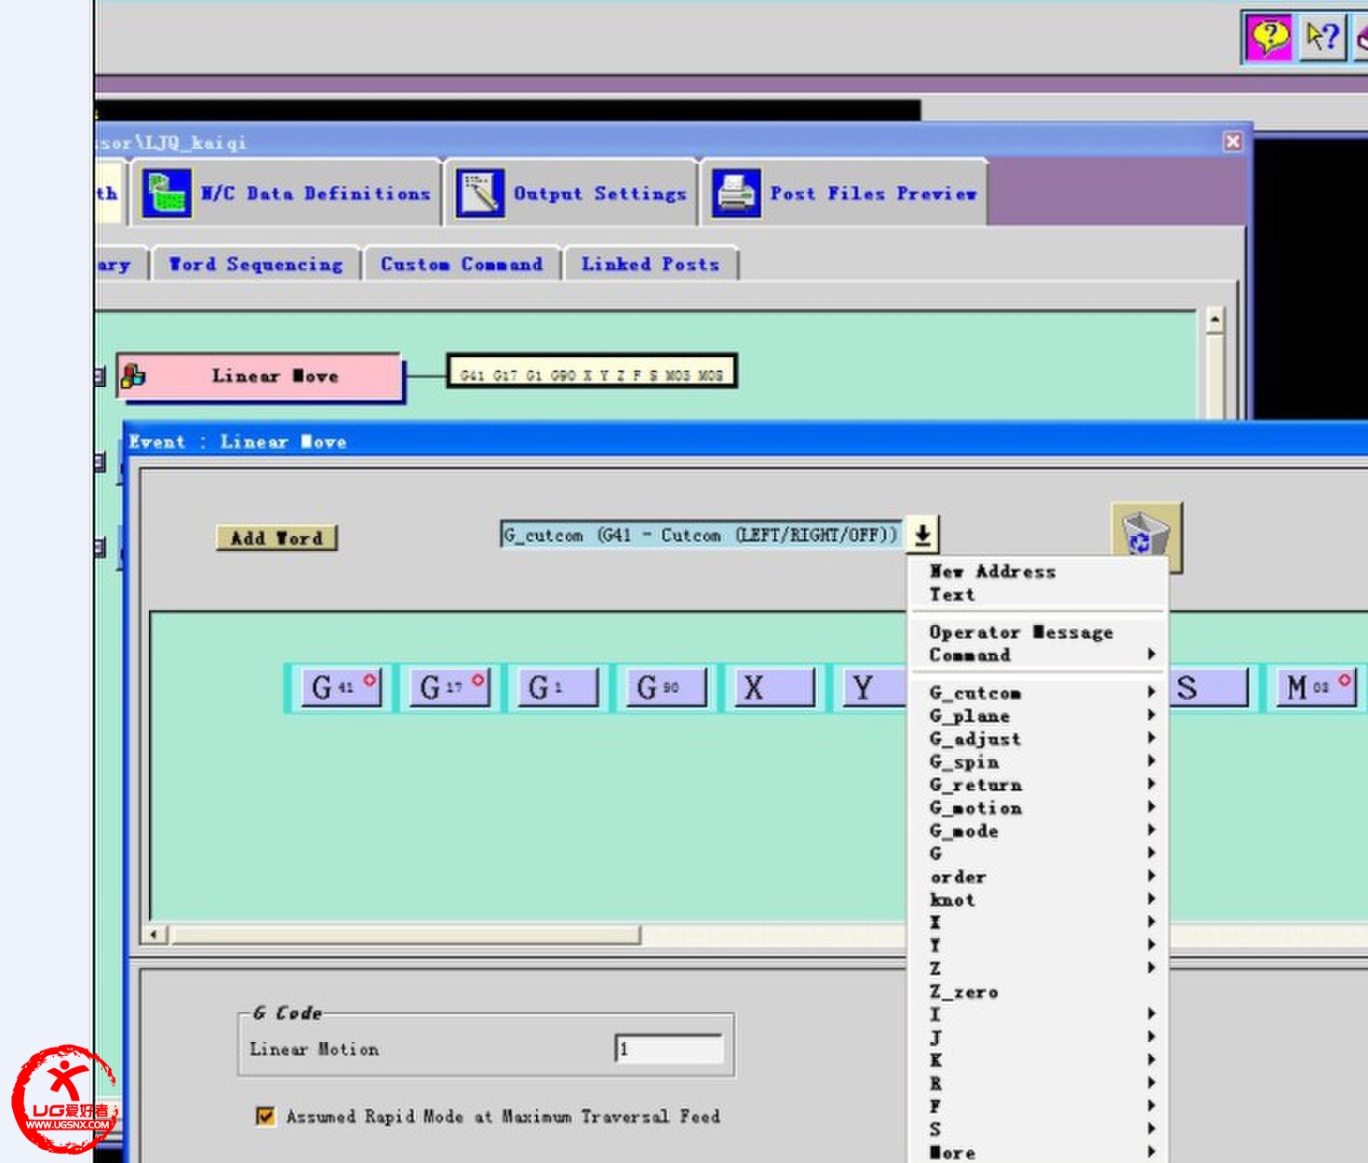1368x1163 pixels.
Task: Expand the G_motion submenu
Action: point(1037,808)
